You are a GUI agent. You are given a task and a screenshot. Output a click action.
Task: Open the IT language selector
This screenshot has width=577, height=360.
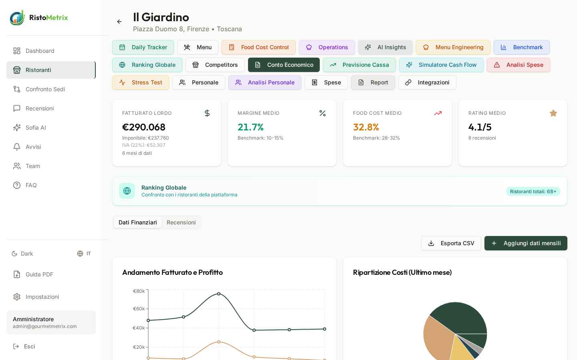click(84, 254)
